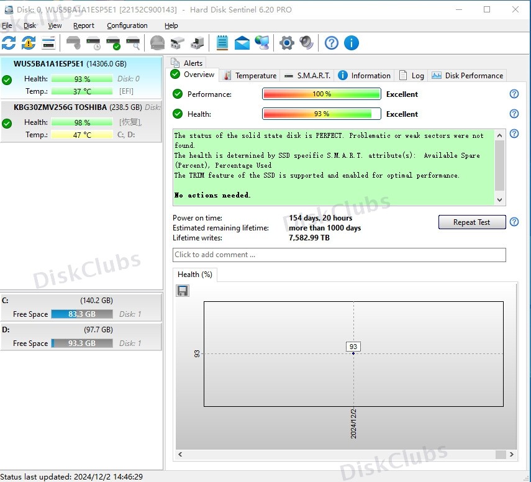
Task: Open the Disk menu
Action: (x=29, y=25)
